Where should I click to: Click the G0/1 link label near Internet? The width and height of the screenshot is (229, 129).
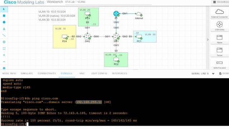[x=125, y=14]
